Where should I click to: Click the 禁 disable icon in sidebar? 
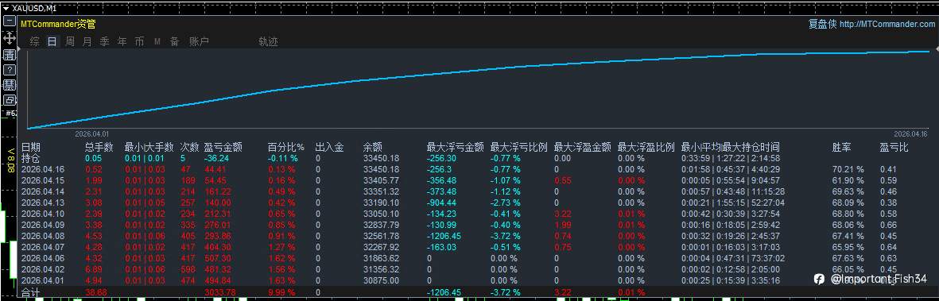[9, 84]
